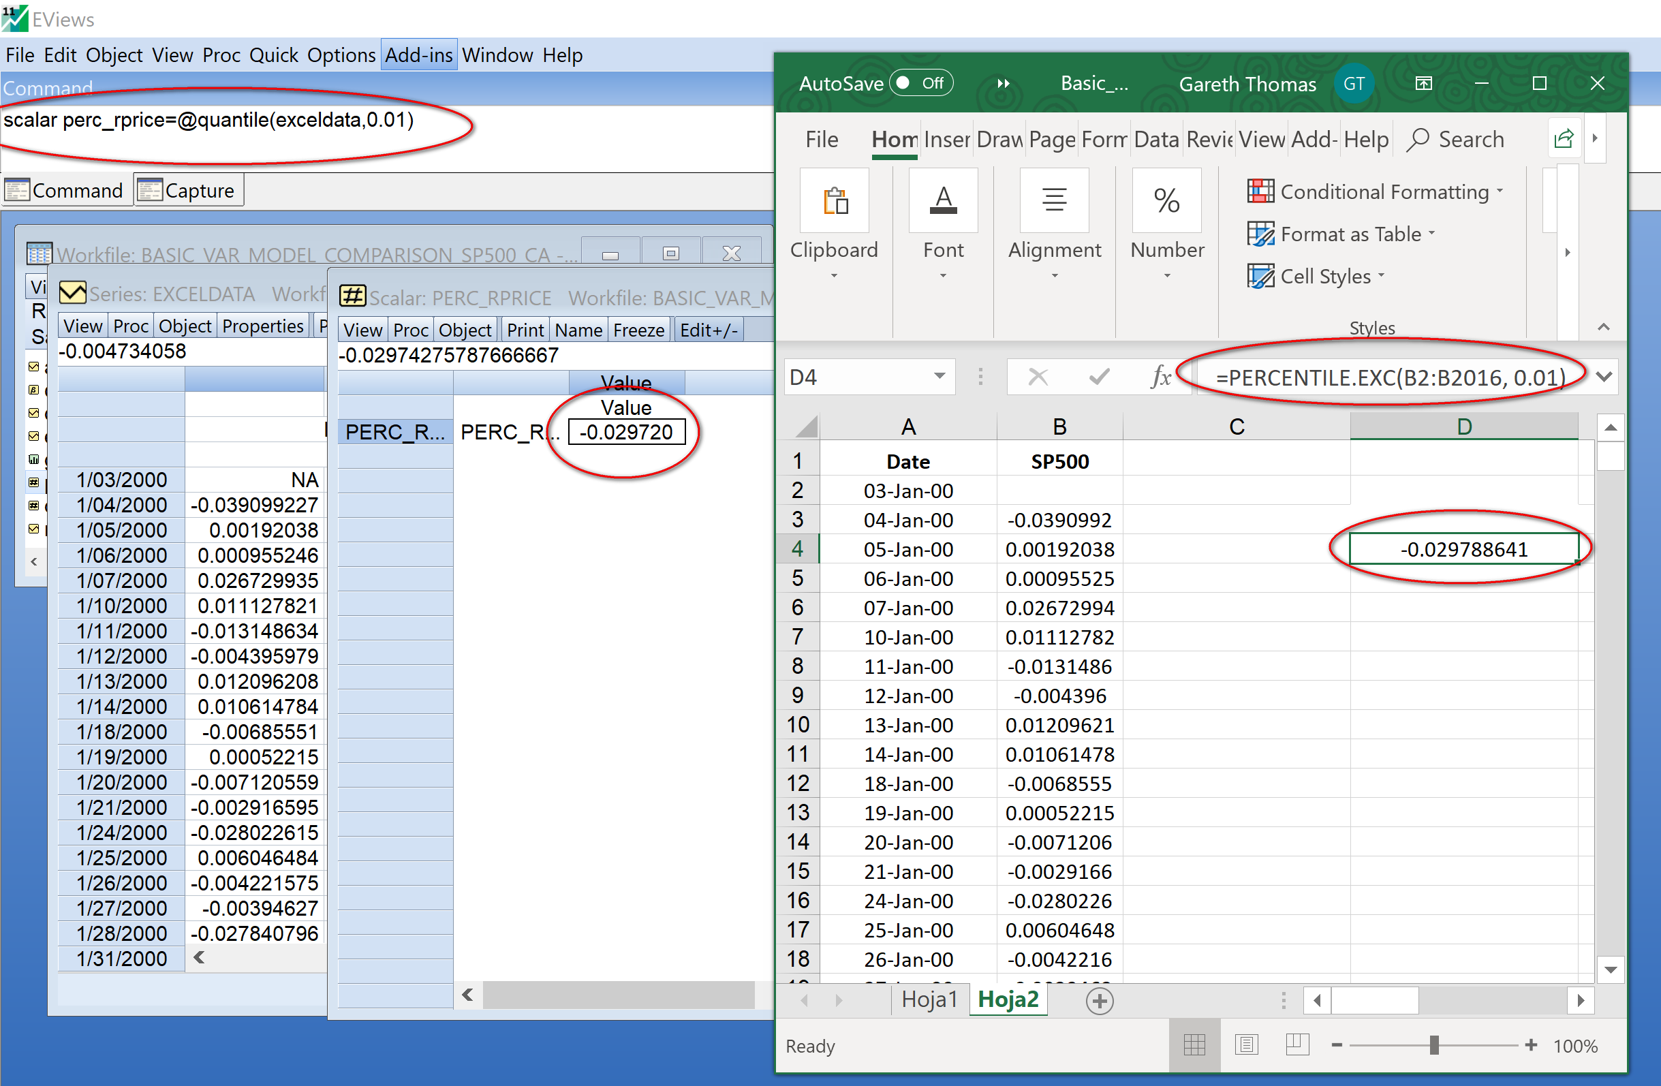
Task: Expand the formula bar
Action: pos(1604,377)
